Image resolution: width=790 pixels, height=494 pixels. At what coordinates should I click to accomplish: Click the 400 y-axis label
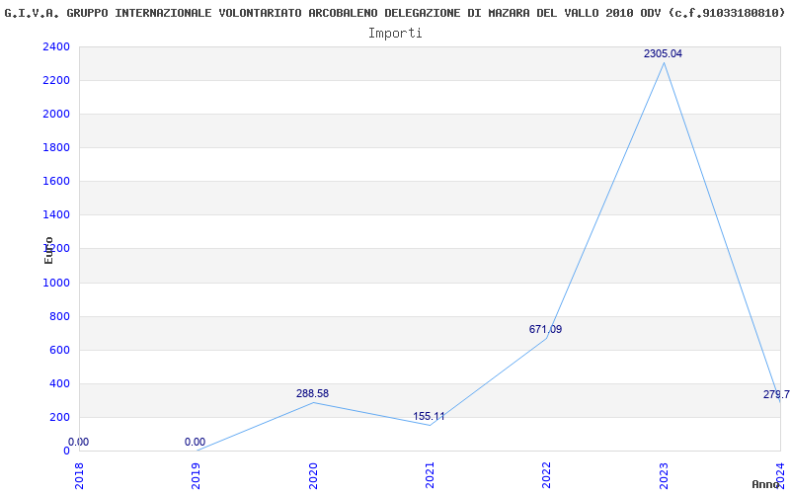60,383
